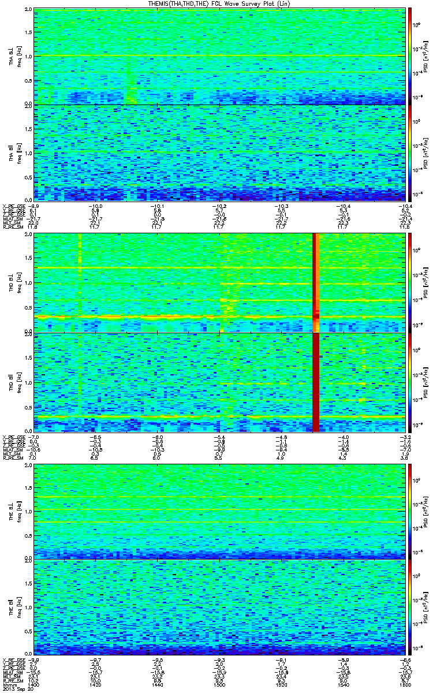Click the '-10.2' X_RE_GSE value under THA
This screenshot has width=433, height=693.
[x=219, y=206]
